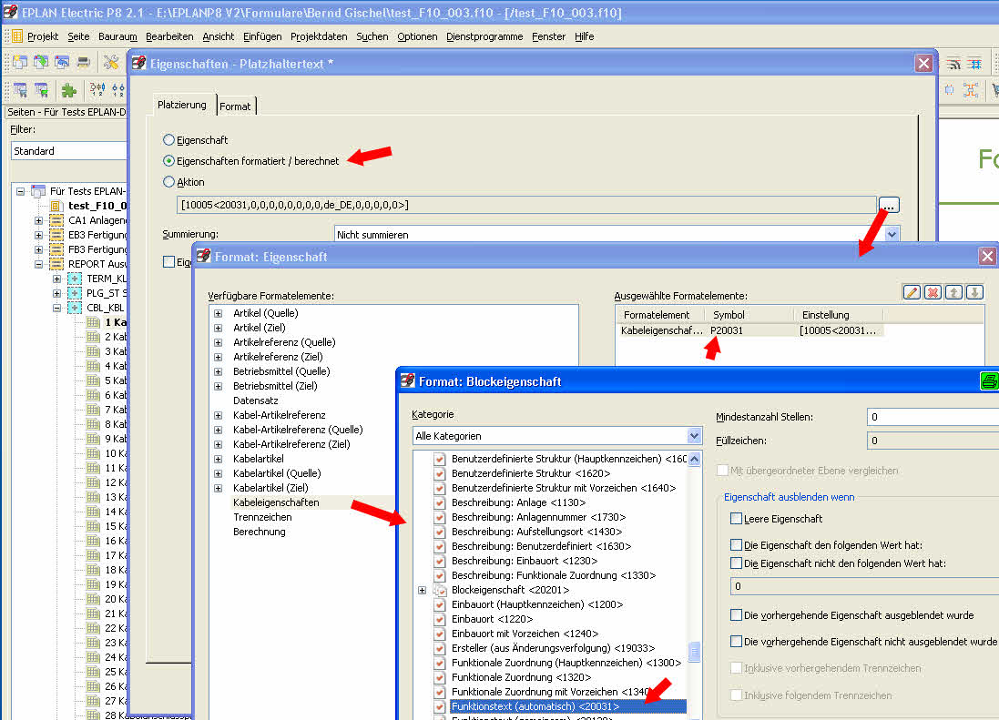Select the 'Eigenschaft' radio button
This screenshot has height=720, width=999.
click(168, 140)
